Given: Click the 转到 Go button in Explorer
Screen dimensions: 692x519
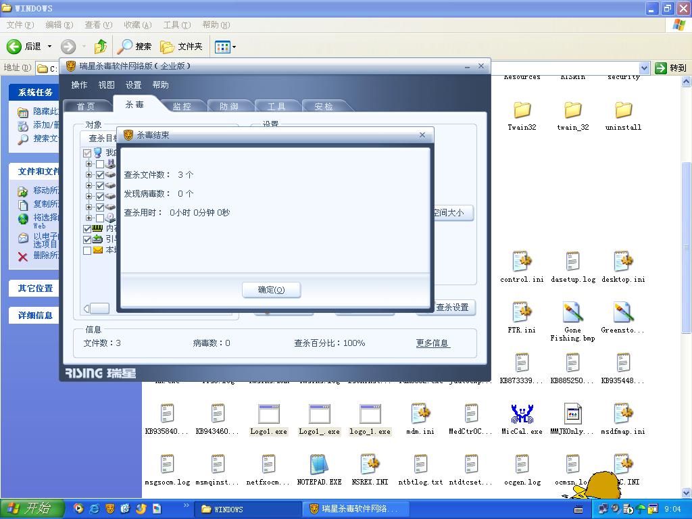Looking at the screenshot, I should click(671, 68).
